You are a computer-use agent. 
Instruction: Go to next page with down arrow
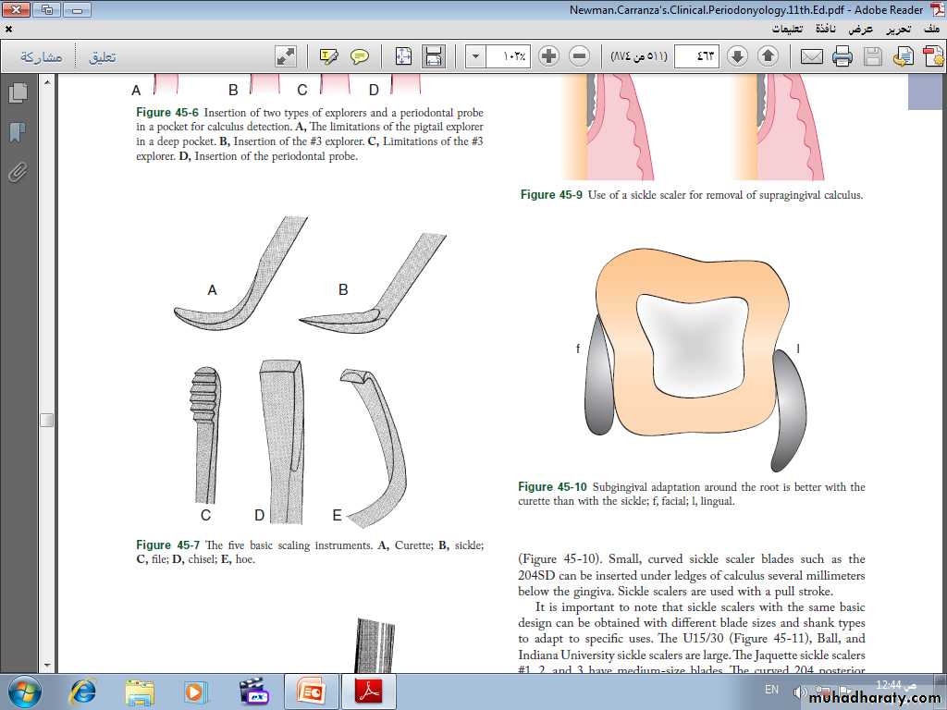[x=737, y=56]
